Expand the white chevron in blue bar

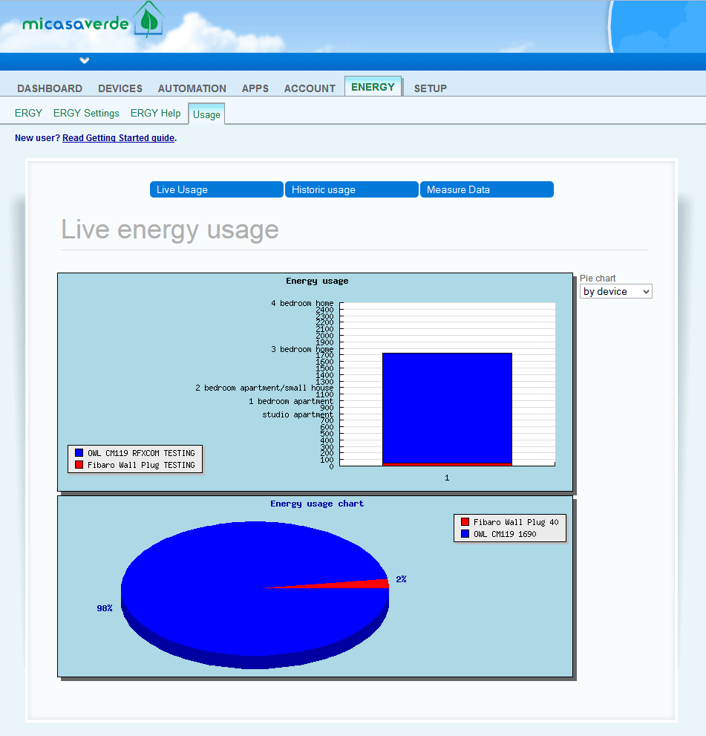[85, 60]
